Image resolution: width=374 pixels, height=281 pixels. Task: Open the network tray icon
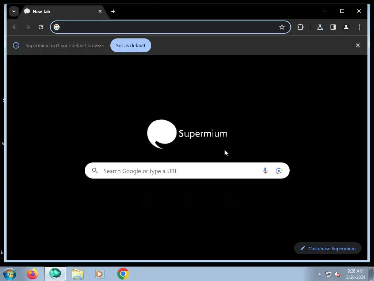coord(328,274)
